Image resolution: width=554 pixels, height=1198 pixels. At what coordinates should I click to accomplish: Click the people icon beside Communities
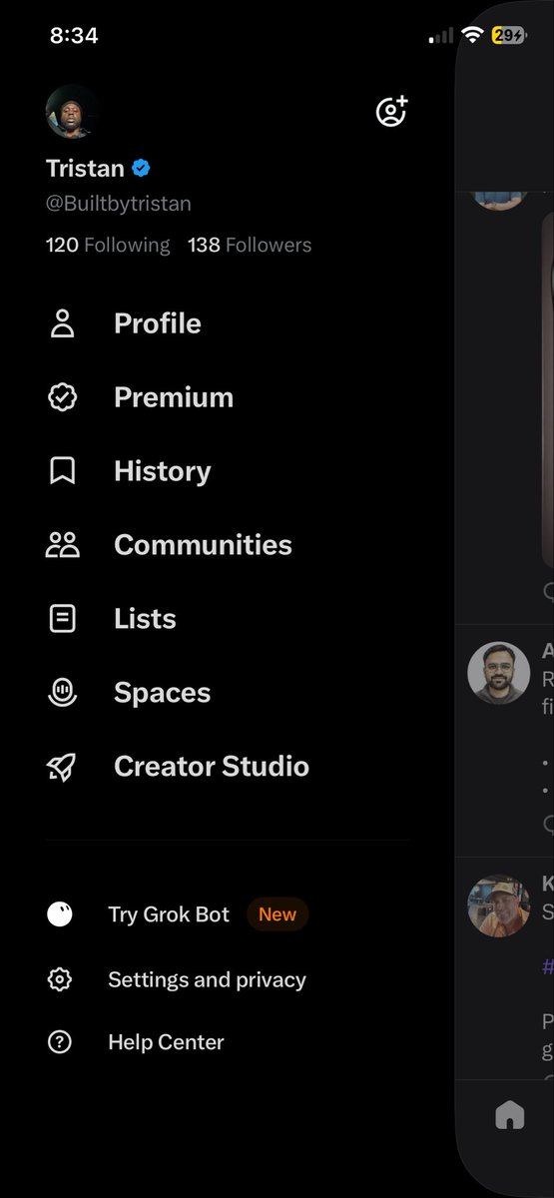click(x=62, y=545)
